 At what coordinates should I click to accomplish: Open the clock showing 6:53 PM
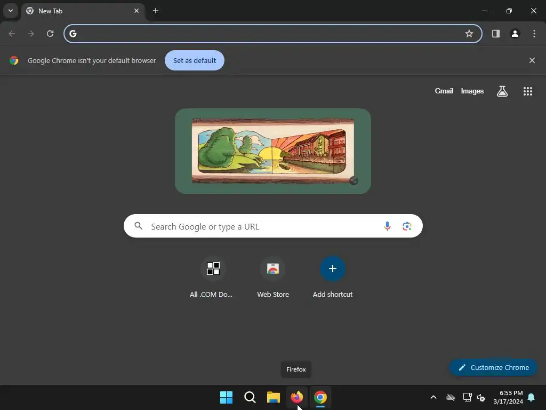[x=508, y=397]
